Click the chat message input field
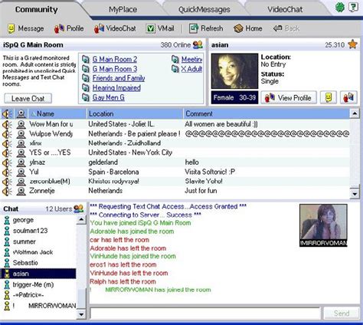The height and width of the screenshot is (325, 363). pos(205,314)
